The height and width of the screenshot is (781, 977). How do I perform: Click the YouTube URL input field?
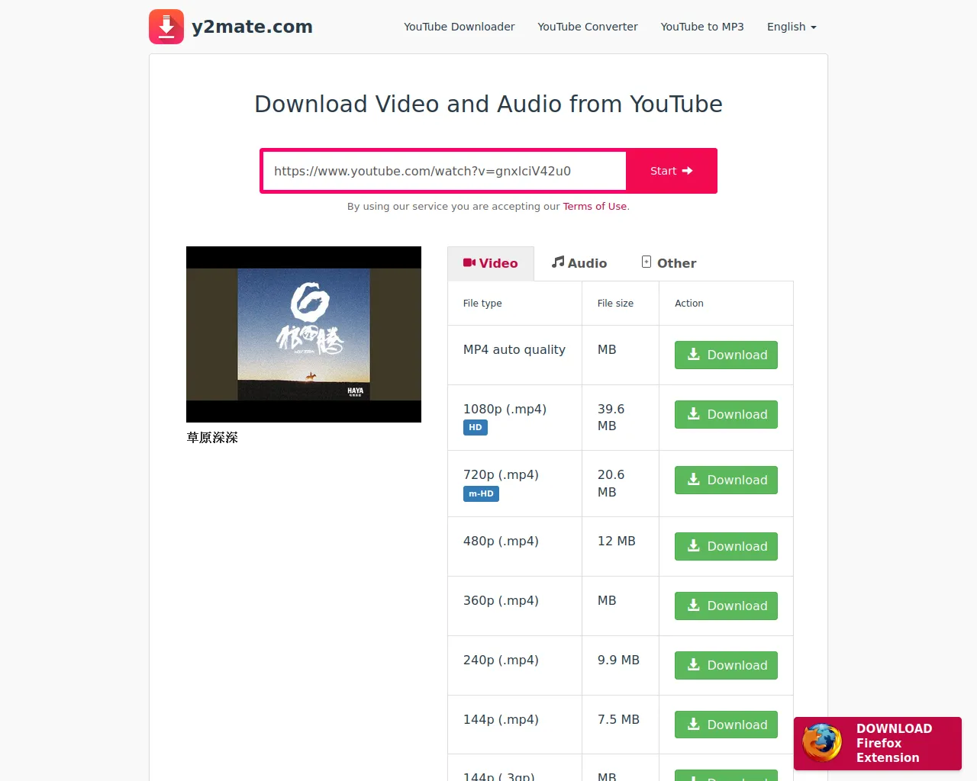click(x=444, y=171)
